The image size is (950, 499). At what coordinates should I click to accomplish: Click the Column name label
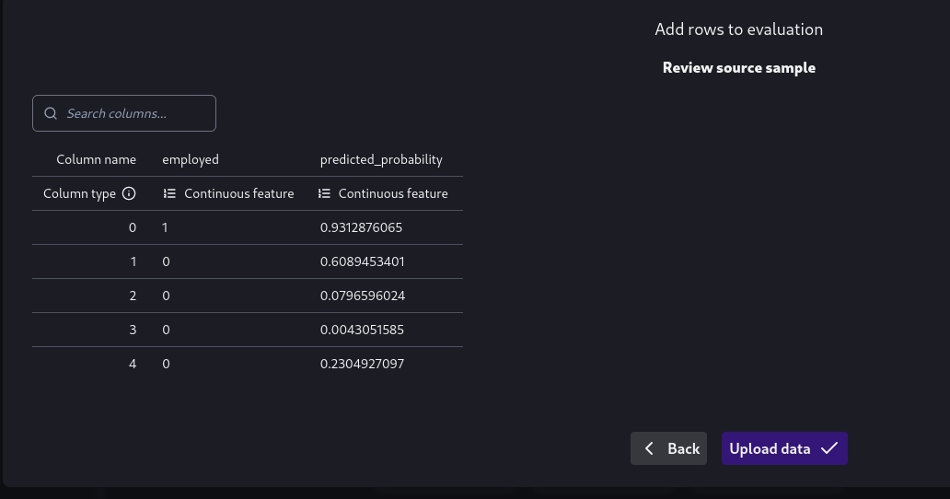[x=96, y=159]
